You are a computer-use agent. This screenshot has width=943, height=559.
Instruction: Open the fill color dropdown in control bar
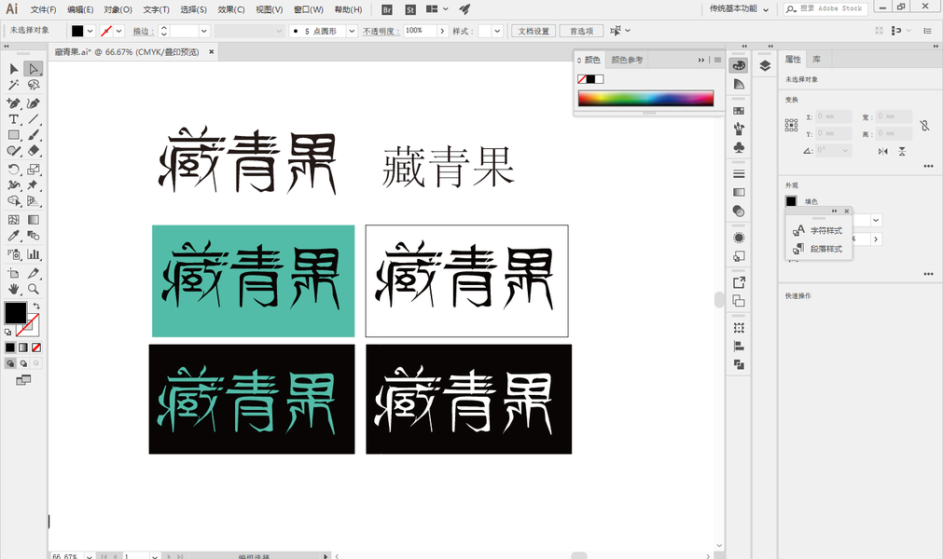click(90, 31)
